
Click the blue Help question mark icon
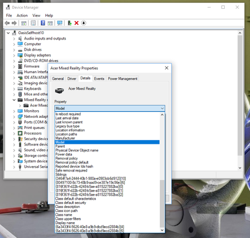43,23
